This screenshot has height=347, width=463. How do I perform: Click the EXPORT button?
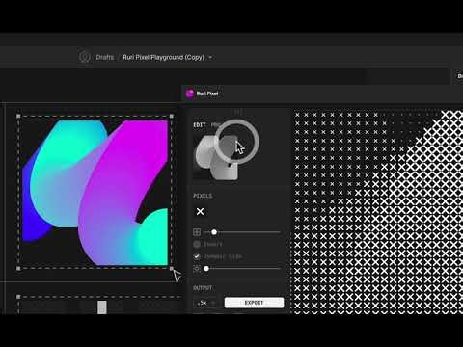coord(254,303)
